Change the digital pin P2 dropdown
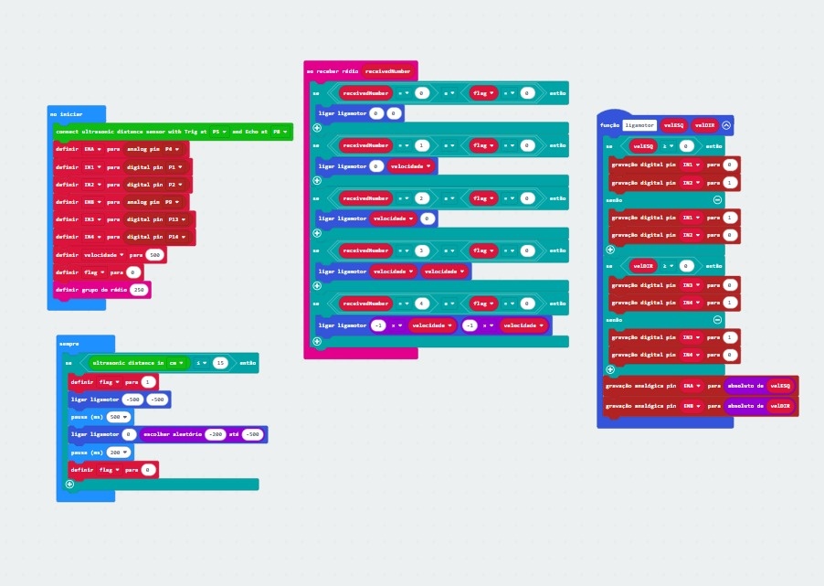This screenshot has width=824, height=586. (175, 185)
